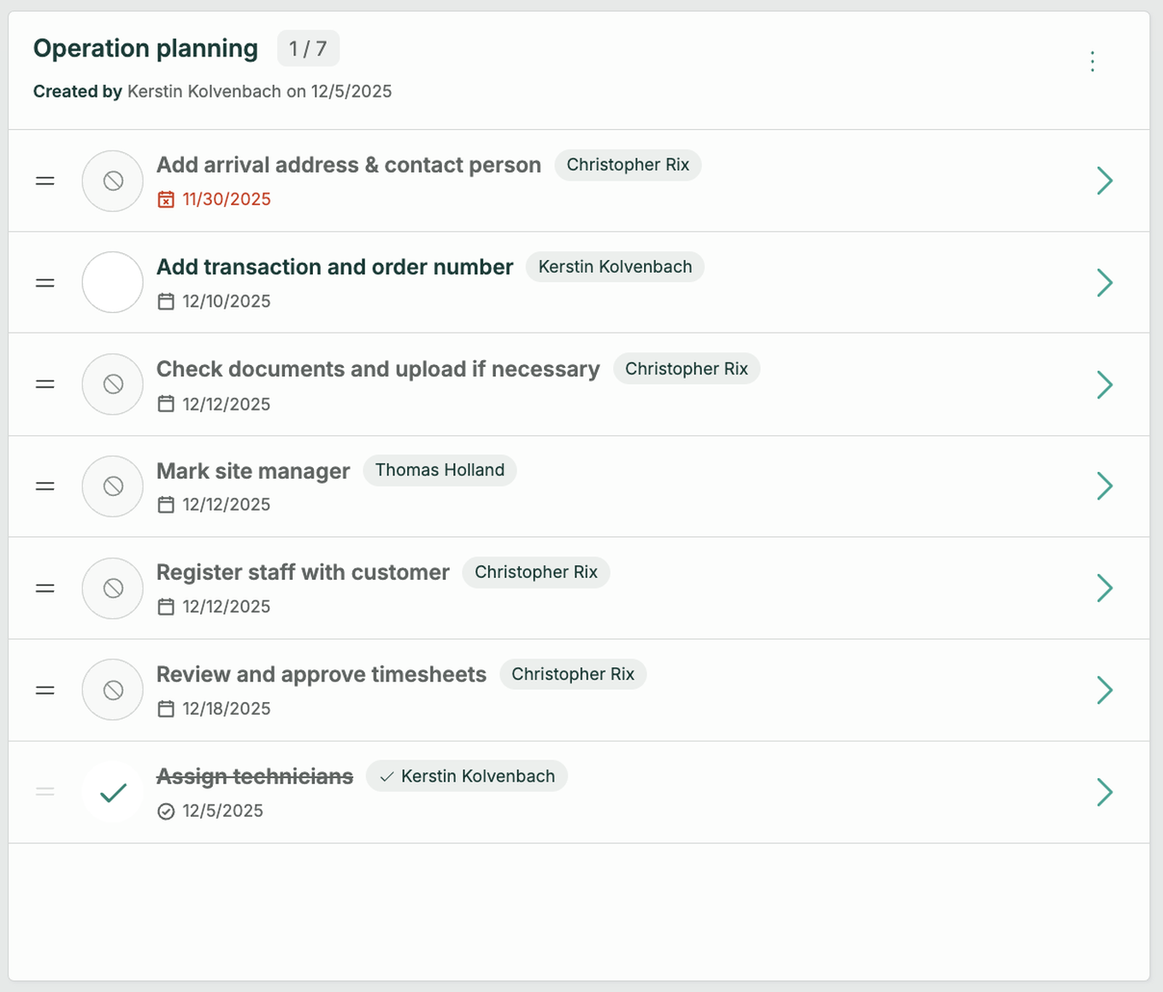The image size is (1163, 992).
Task: Click overdue calendar icon next to 11/30/2025
Action: 166,200
